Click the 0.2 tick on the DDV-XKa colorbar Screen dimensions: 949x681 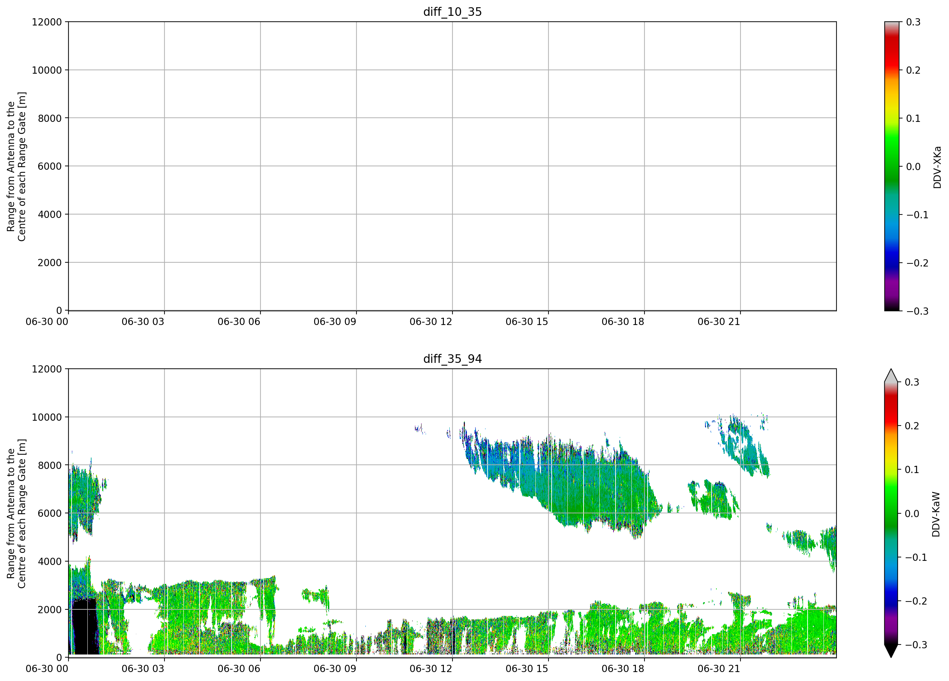tap(914, 70)
